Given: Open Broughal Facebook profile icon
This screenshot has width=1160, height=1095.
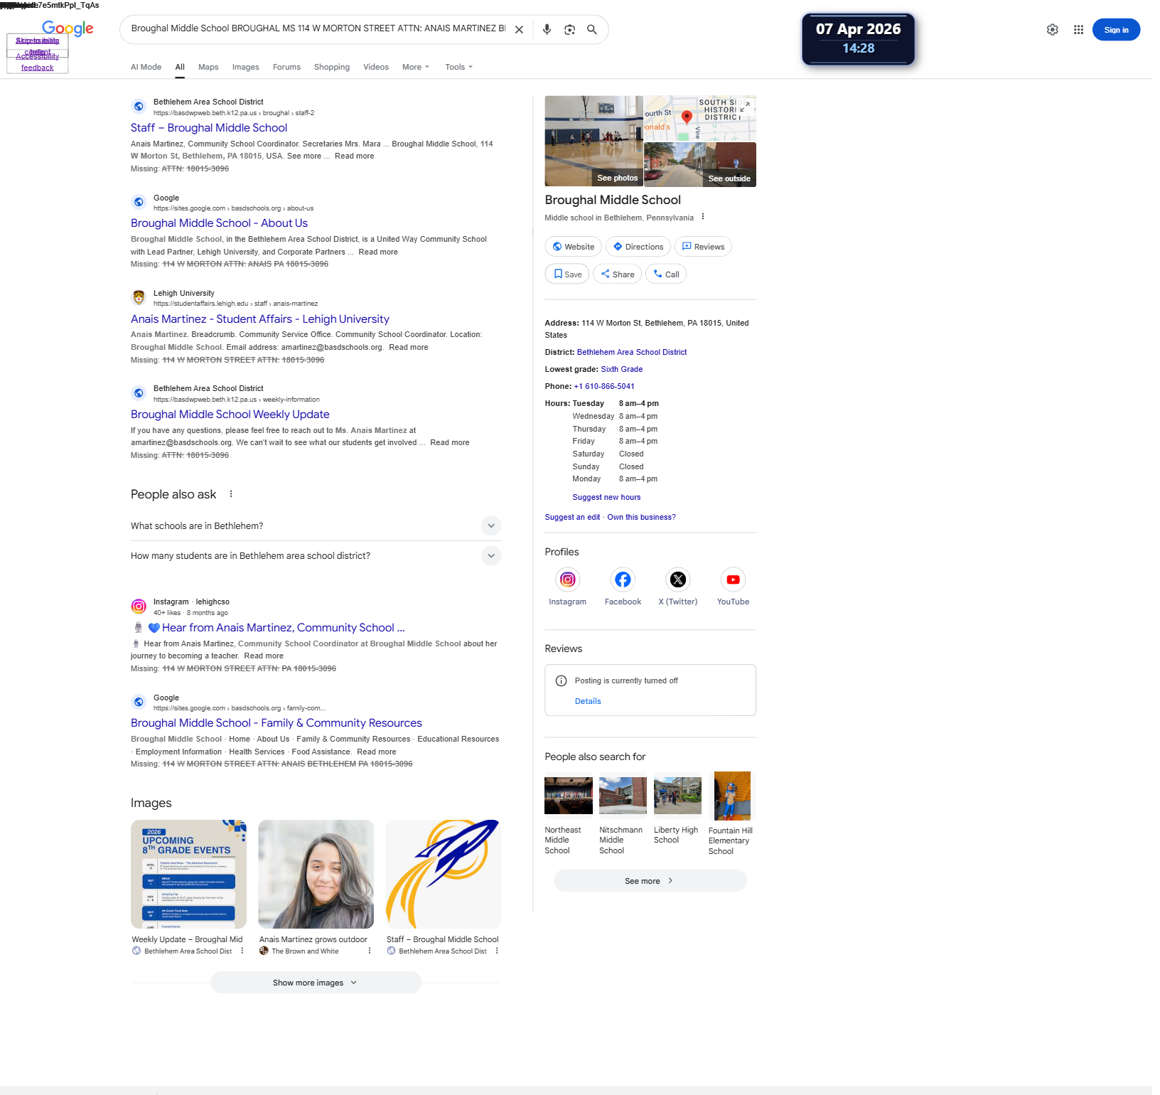Looking at the screenshot, I should [623, 579].
